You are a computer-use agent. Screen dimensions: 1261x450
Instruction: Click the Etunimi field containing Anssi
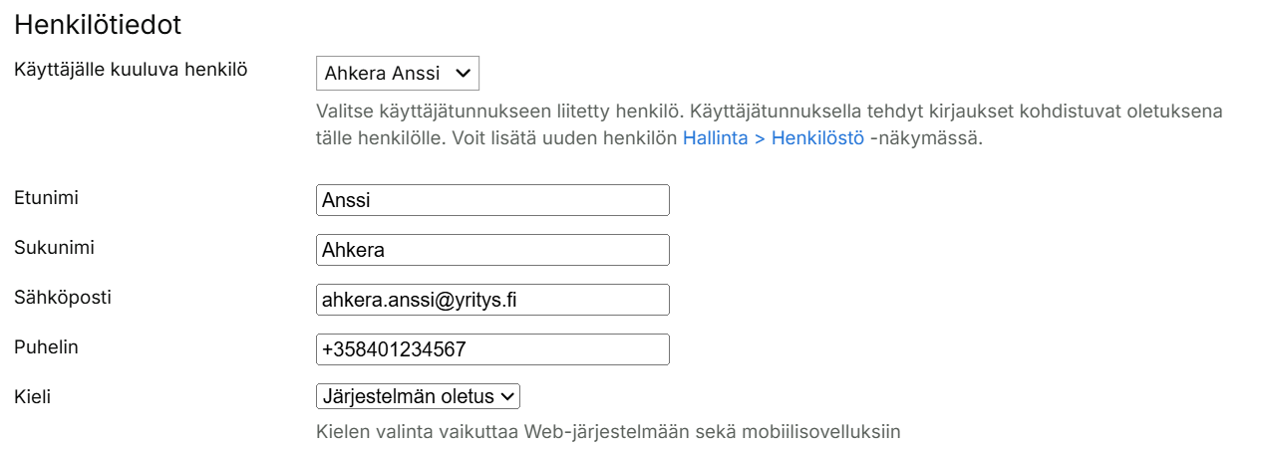point(491,200)
